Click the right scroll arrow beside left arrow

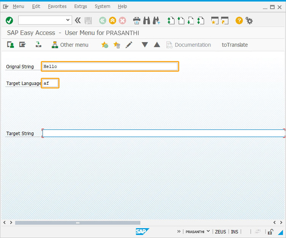[11, 222]
